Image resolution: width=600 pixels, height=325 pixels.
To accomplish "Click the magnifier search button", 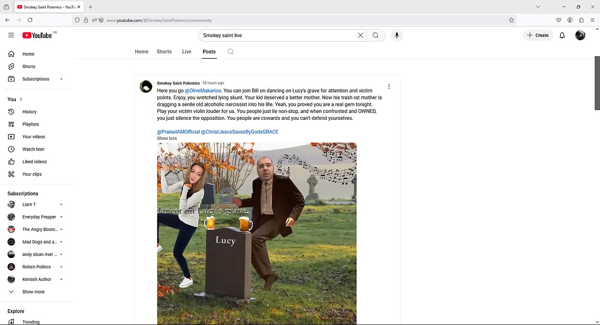I will coord(375,35).
